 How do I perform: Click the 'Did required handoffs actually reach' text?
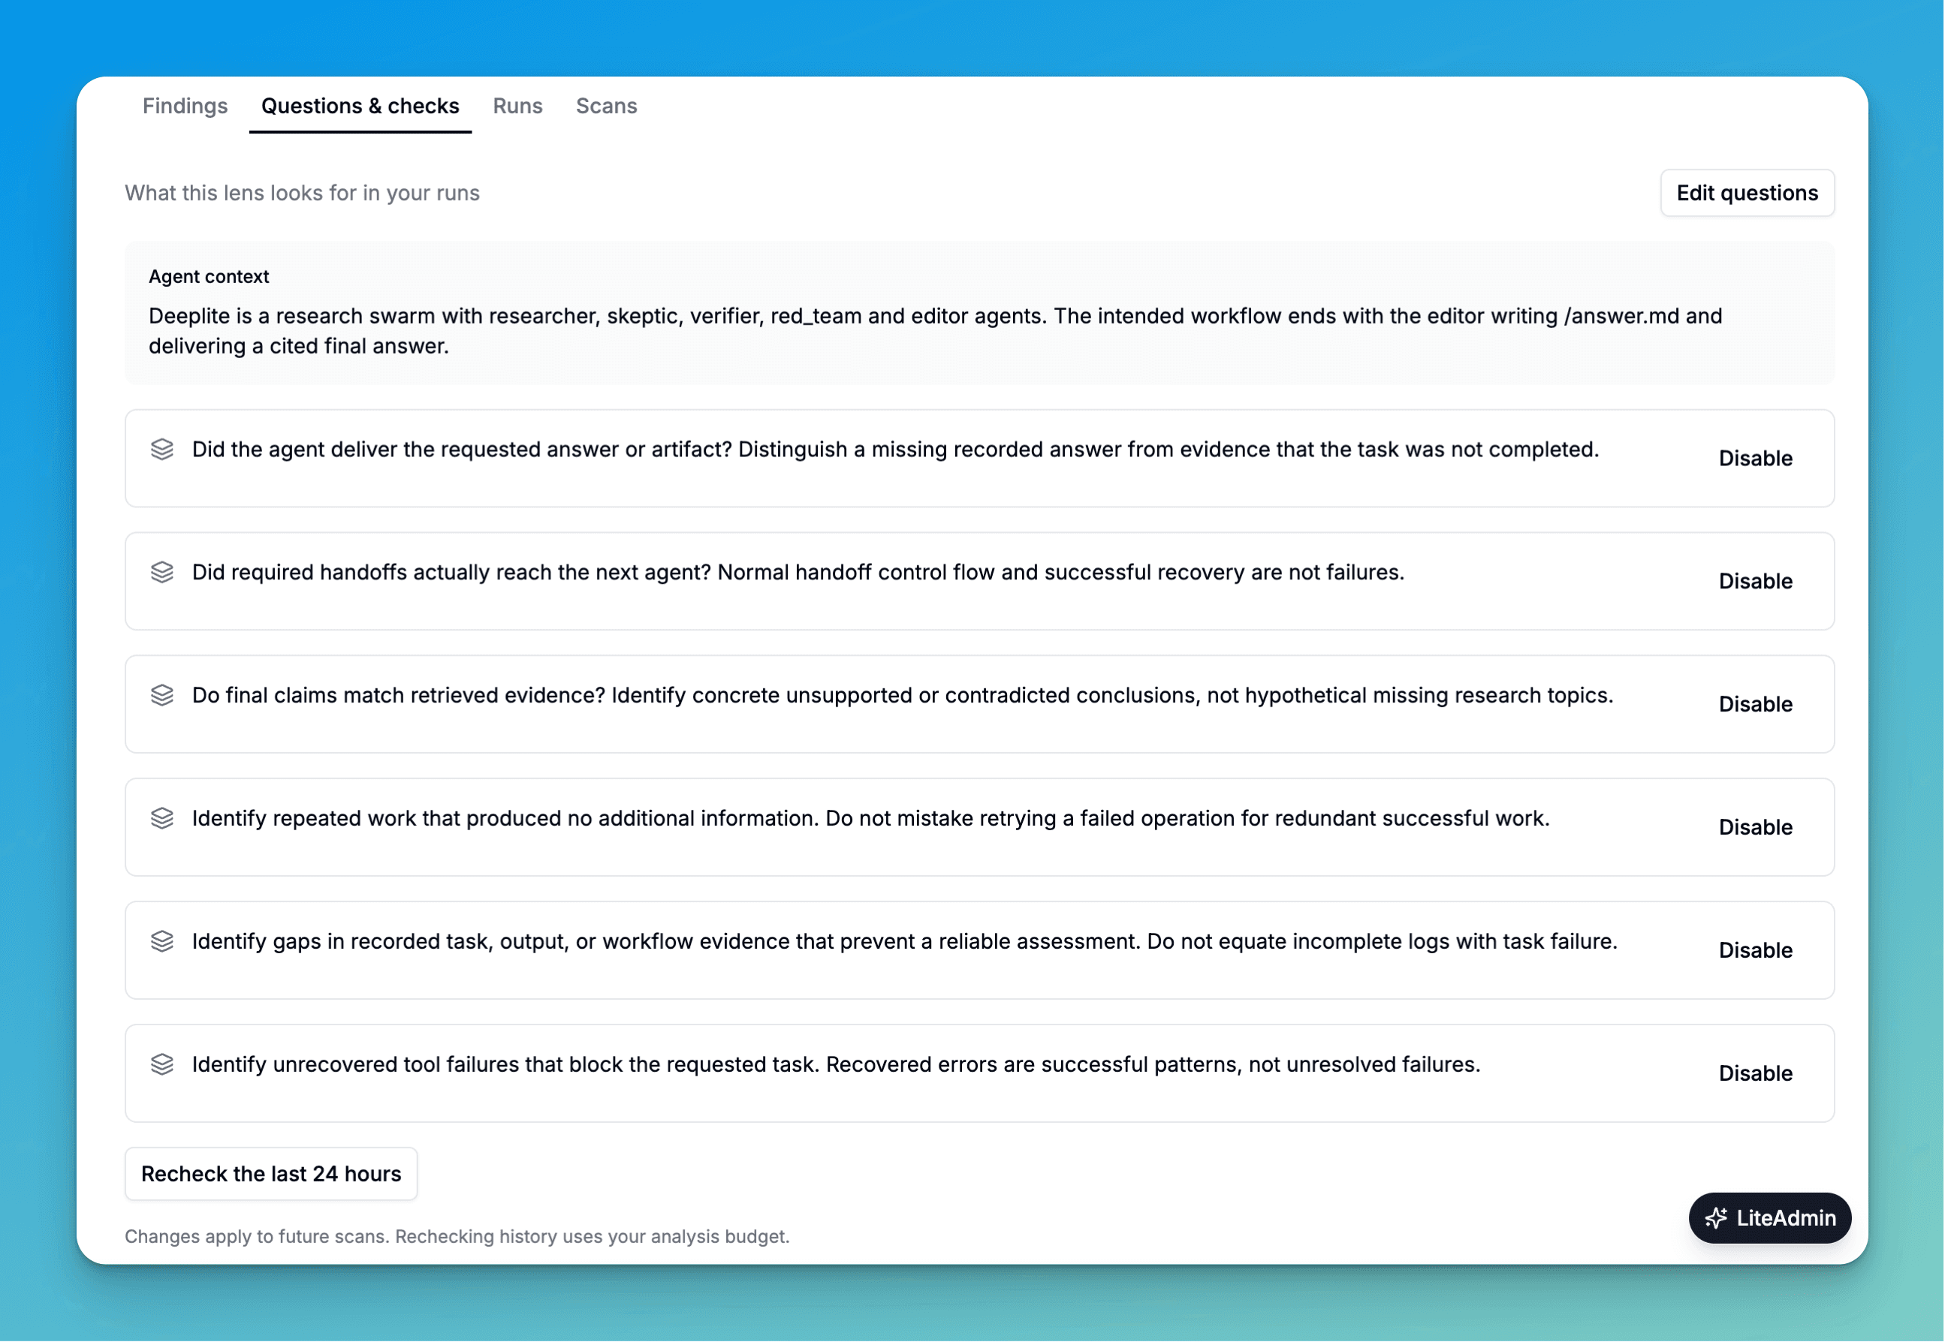pos(798,573)
